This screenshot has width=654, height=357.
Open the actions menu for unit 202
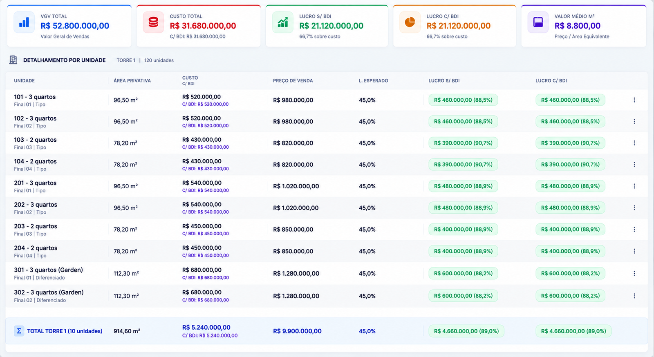(x=634, y=208)
